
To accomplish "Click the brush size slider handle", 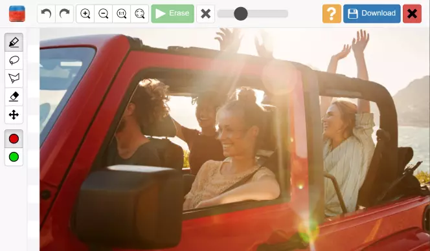I will (241, 14).
